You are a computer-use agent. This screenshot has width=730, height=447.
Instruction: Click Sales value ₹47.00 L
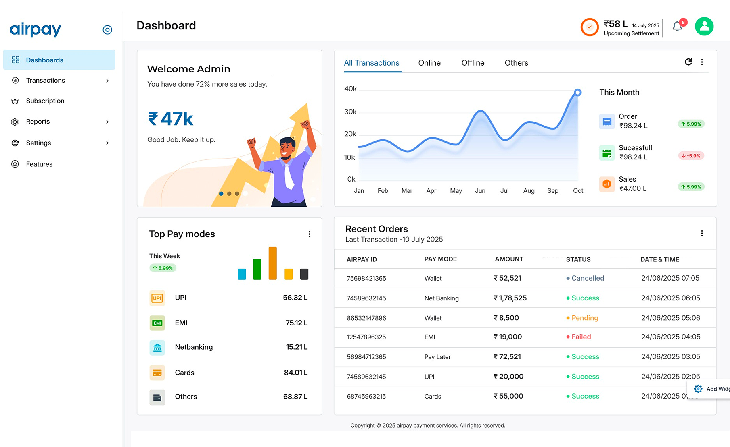tap(633, 188)
